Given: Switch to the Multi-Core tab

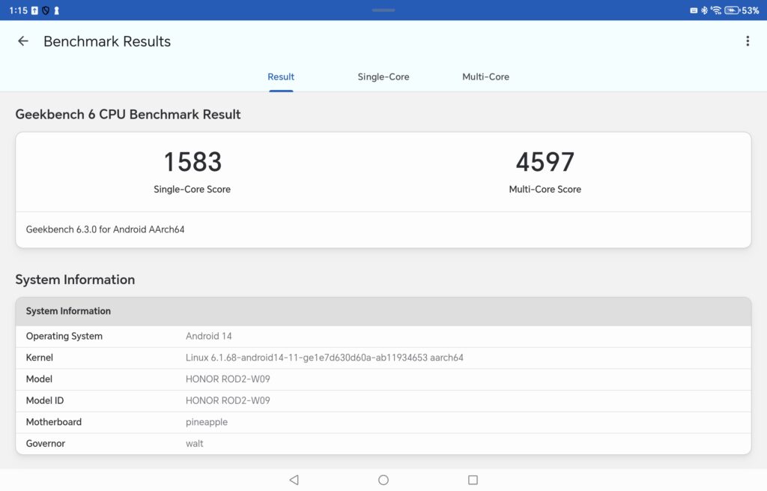Looking at the screenshot, I should (x=485, y=76).
